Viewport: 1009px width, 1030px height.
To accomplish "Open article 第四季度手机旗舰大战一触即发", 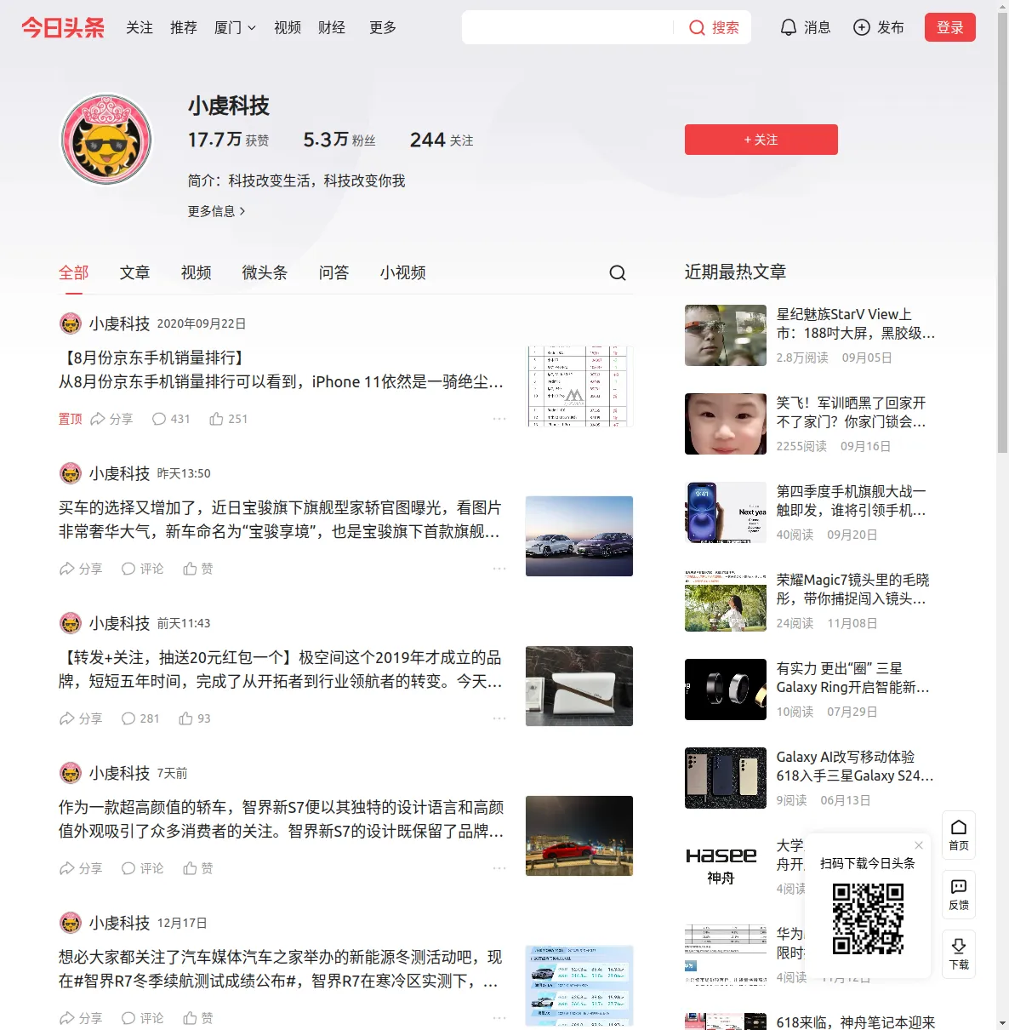I will pyautogui.click(x=852, y=501).
